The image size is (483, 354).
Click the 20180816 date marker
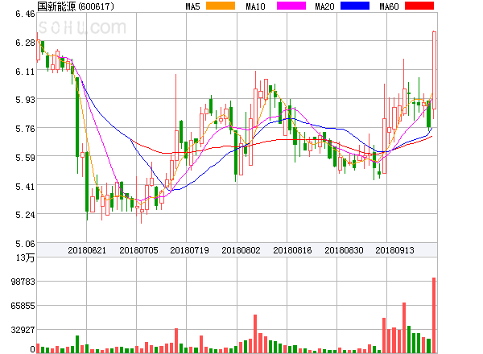pyautogui.click(x=292, y=250)
